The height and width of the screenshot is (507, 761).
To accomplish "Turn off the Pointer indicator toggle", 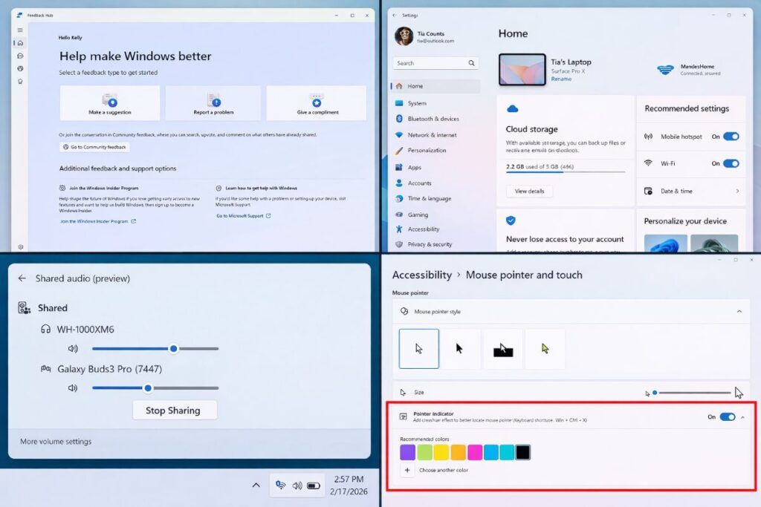I will pyautogui.click(x=726, y=417).
